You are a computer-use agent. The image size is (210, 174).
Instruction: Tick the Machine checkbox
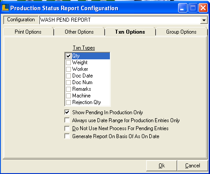(x=68, y=96)
